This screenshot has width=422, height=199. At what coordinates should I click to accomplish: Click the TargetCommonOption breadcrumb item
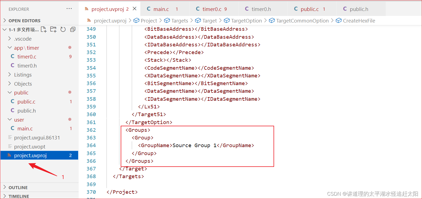[x=302, y=21]
